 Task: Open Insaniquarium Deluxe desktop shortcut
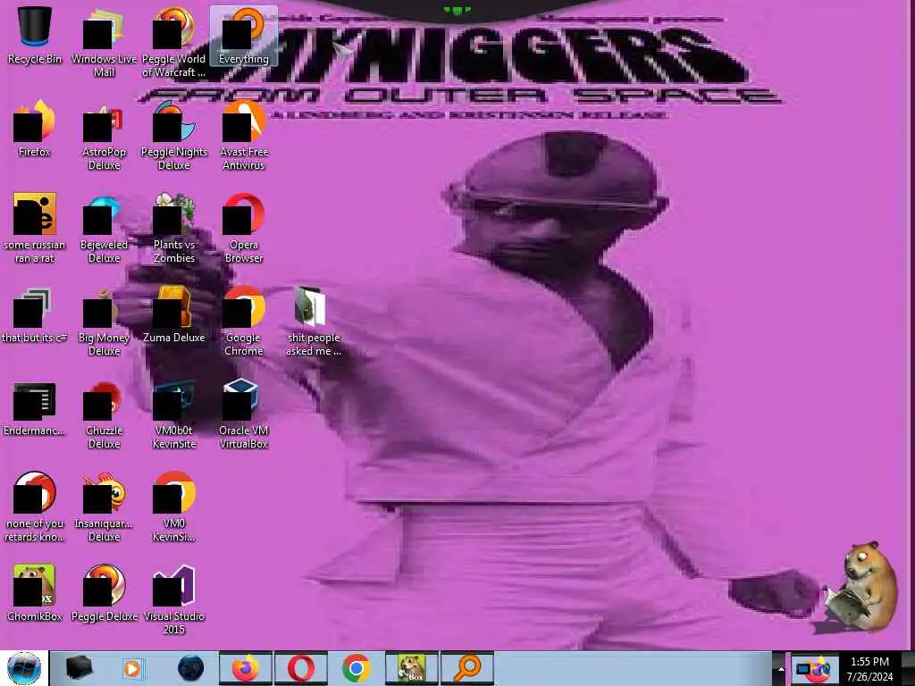pyautogui.click(x=104, y=506)
